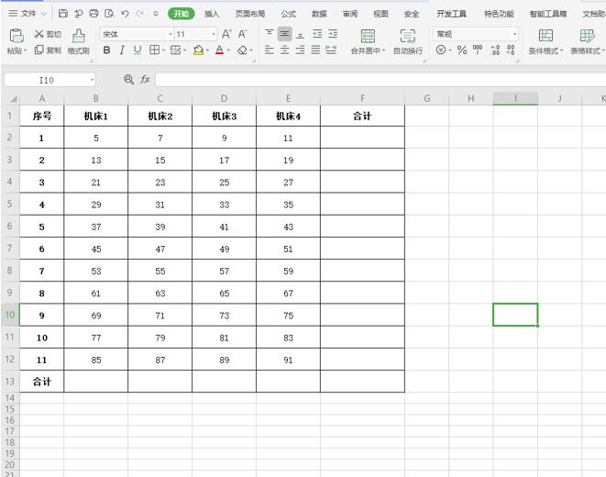The width and height of the screenshot is (606, 477).
Task: Expand the customize quick access toolbar arrow
Action: point(156,14)
